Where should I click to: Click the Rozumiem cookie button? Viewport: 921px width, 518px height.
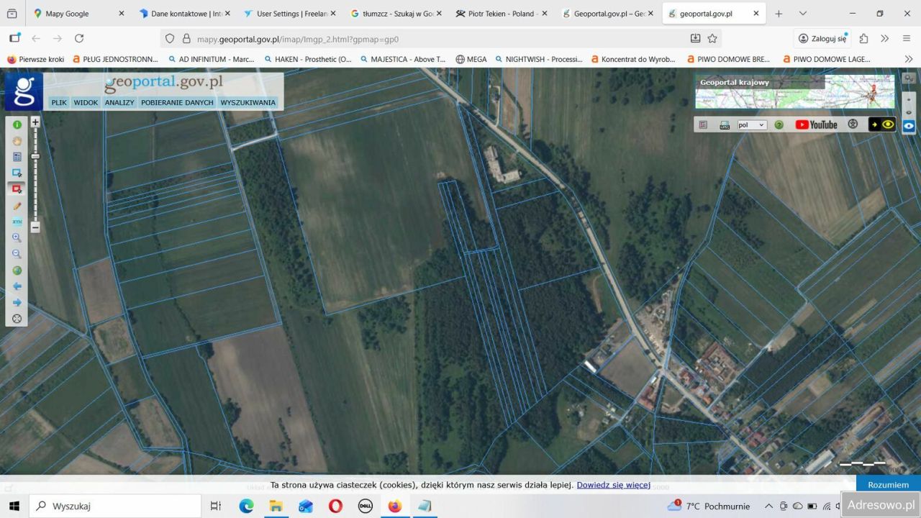tap(888, 485)
